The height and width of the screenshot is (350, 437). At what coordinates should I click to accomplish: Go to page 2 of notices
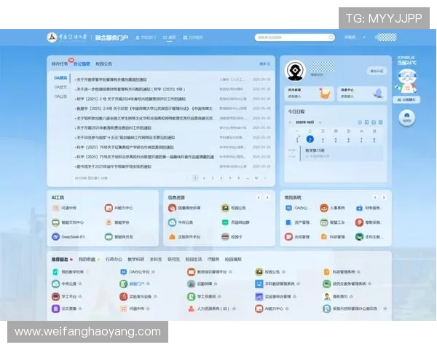[204, 178]
